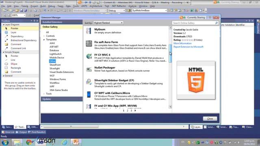Open Windows Explorer folder on taskbar
260x146 pixels.
click(17, 142)
